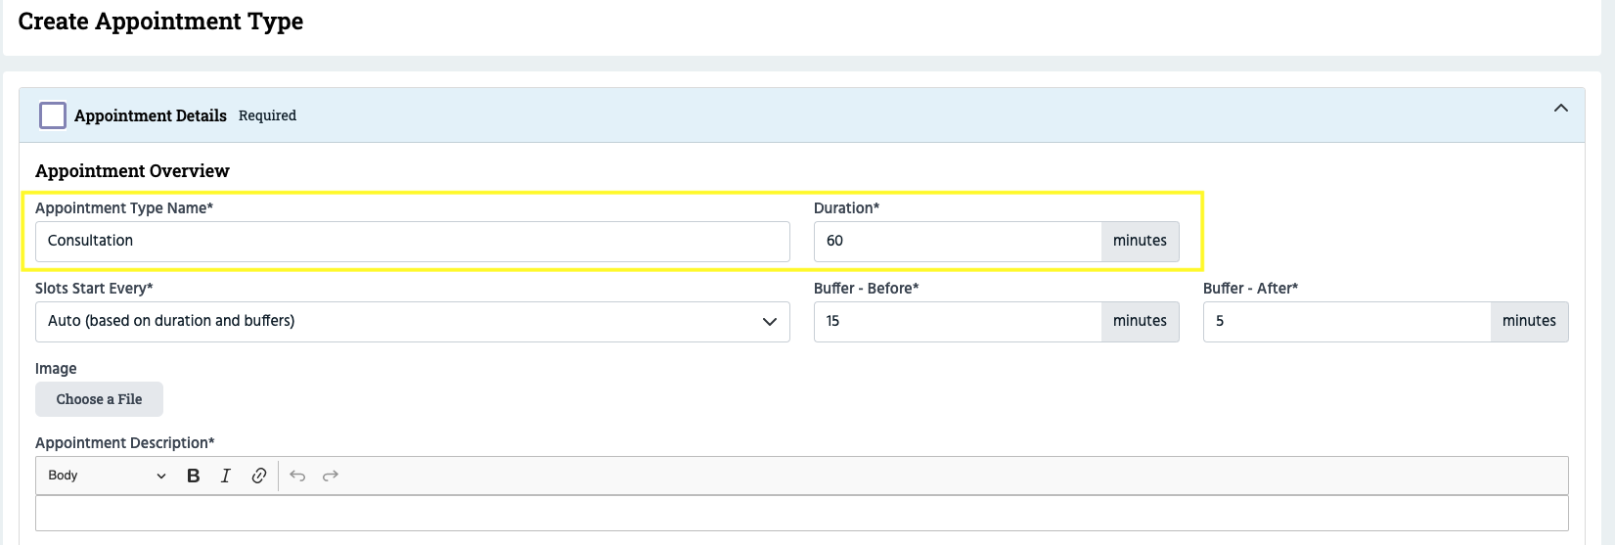1615x545 pixels.
Task: Focus the Appointment Type Name field
Action: 412,242
